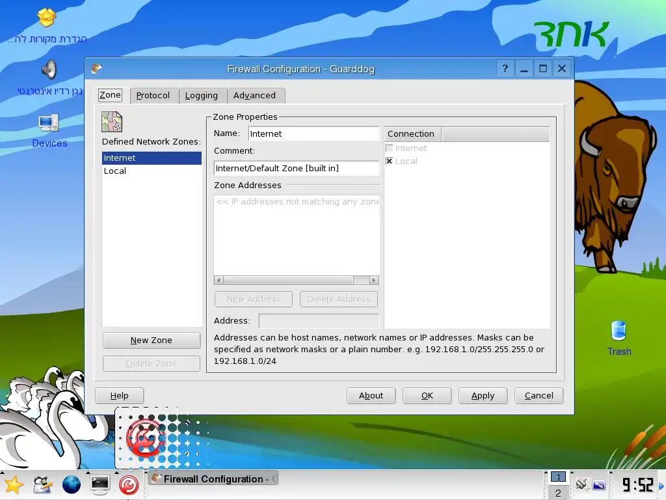Screen dimensions: 666x500
Task: Open the Hebrew-labeled package sources desktop icon
Action: [47, 18]
